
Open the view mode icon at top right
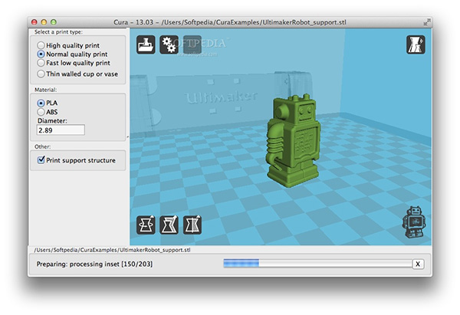point(416,45)
